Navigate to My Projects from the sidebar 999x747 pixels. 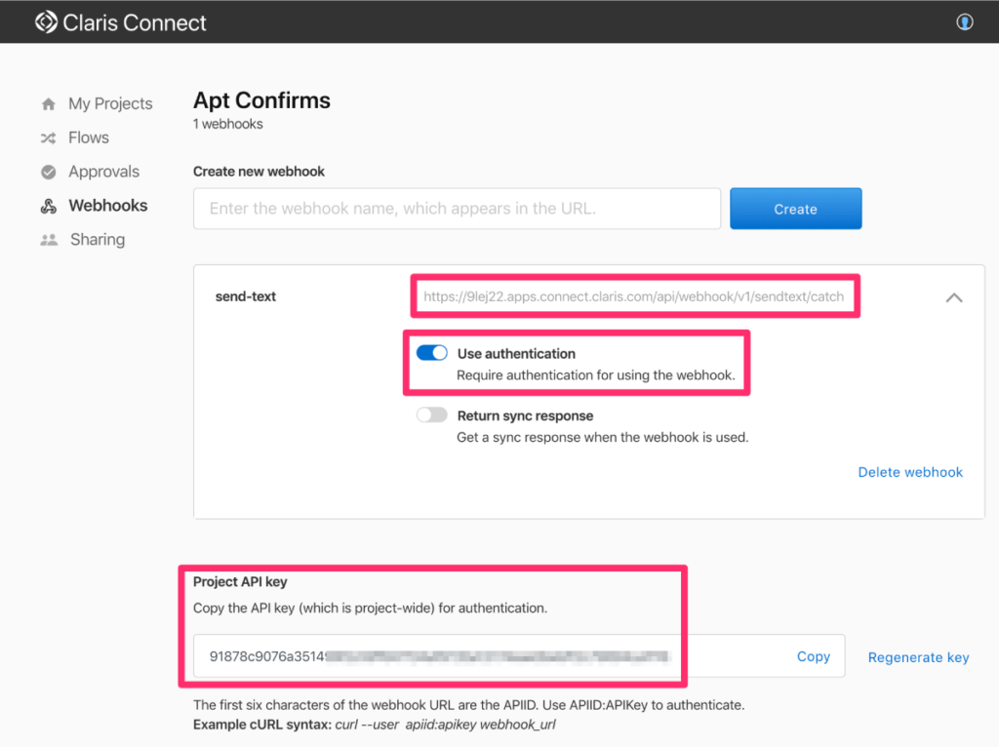[x=110, y=103]
